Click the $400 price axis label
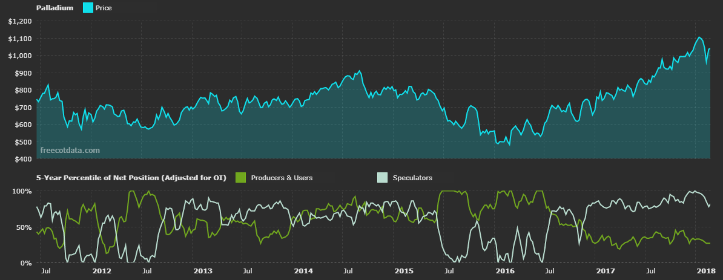Screen dimensions: 723x280 (23, 159)
